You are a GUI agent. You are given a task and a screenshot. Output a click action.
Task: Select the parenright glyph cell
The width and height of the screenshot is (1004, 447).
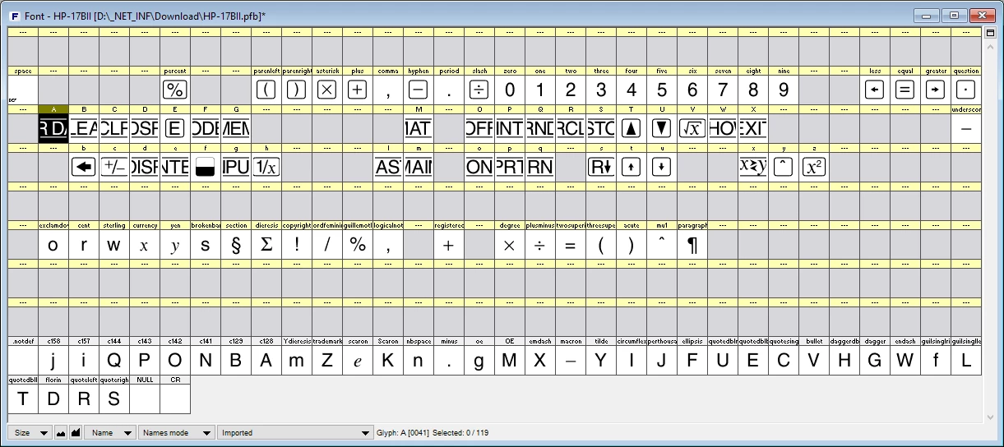297,90
